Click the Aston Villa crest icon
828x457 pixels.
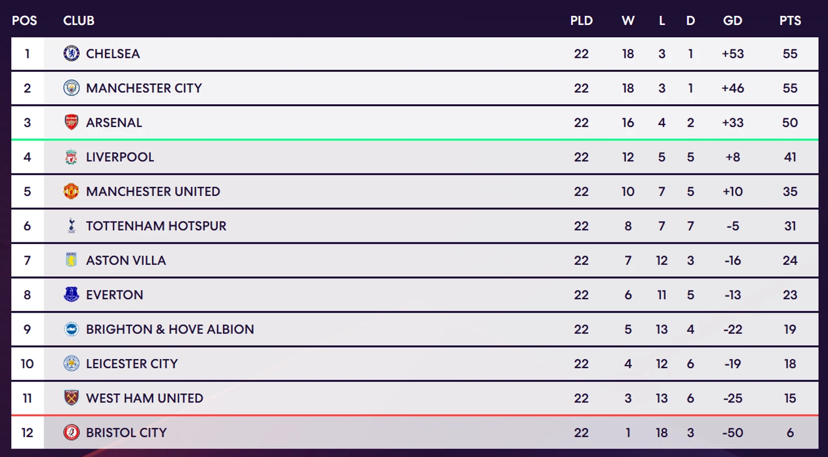(x=71, y=260)
